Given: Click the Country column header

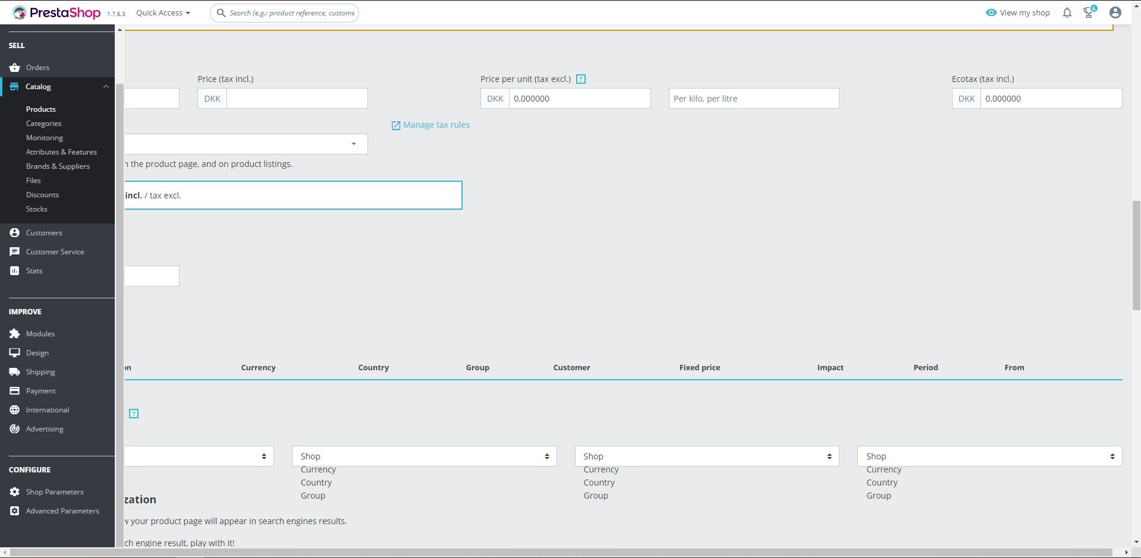Looking at the screenshot, I should click(373, 368).
